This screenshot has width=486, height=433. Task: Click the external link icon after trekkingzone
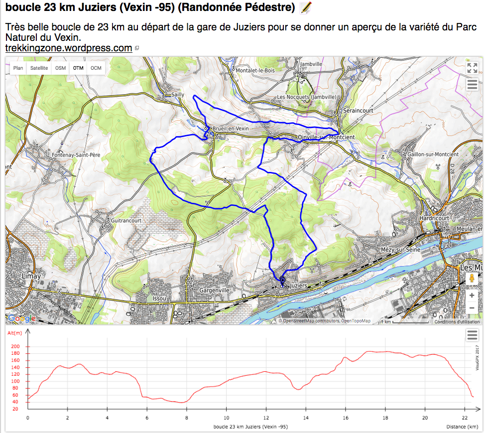(137, 49)
